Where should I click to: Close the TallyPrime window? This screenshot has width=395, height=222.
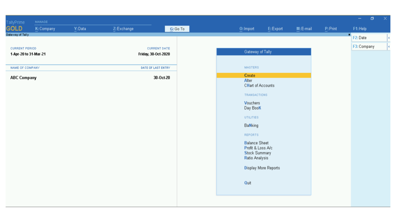[385, 18]
